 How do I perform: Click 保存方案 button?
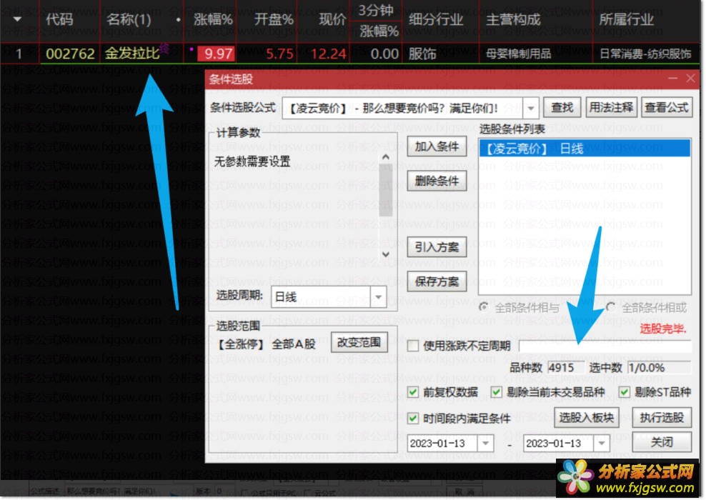(x=437, y=281)
